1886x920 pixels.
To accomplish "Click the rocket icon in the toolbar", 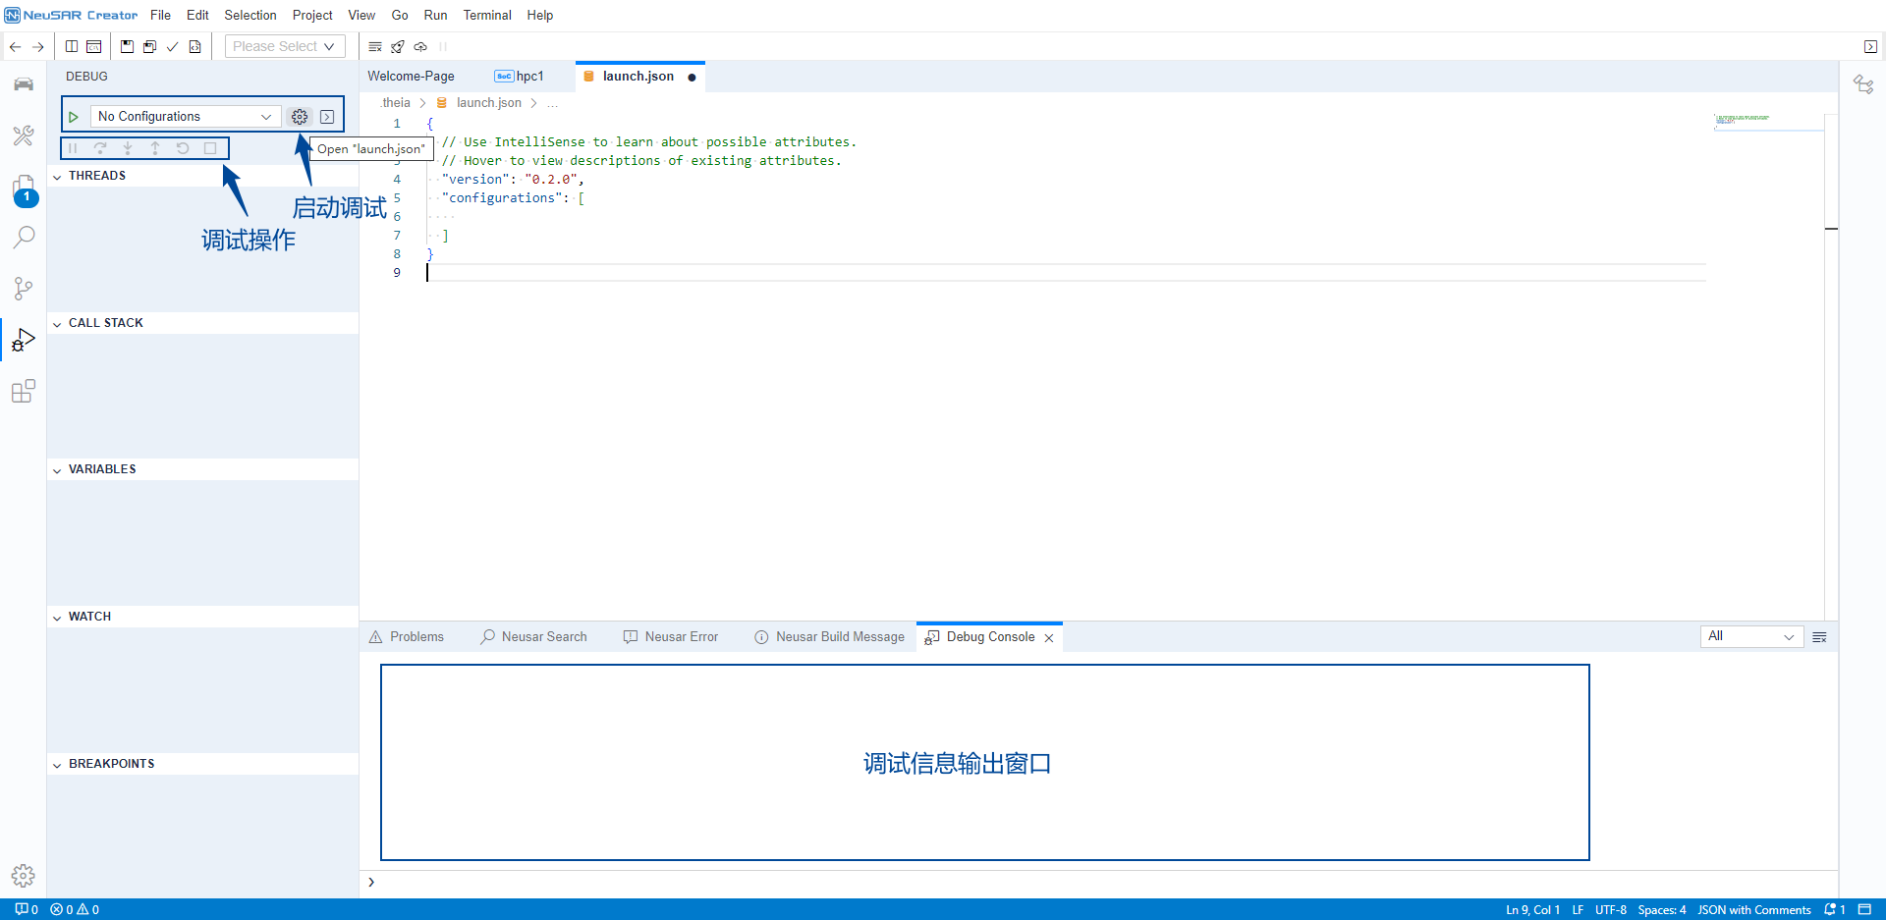I will point(398,47).
